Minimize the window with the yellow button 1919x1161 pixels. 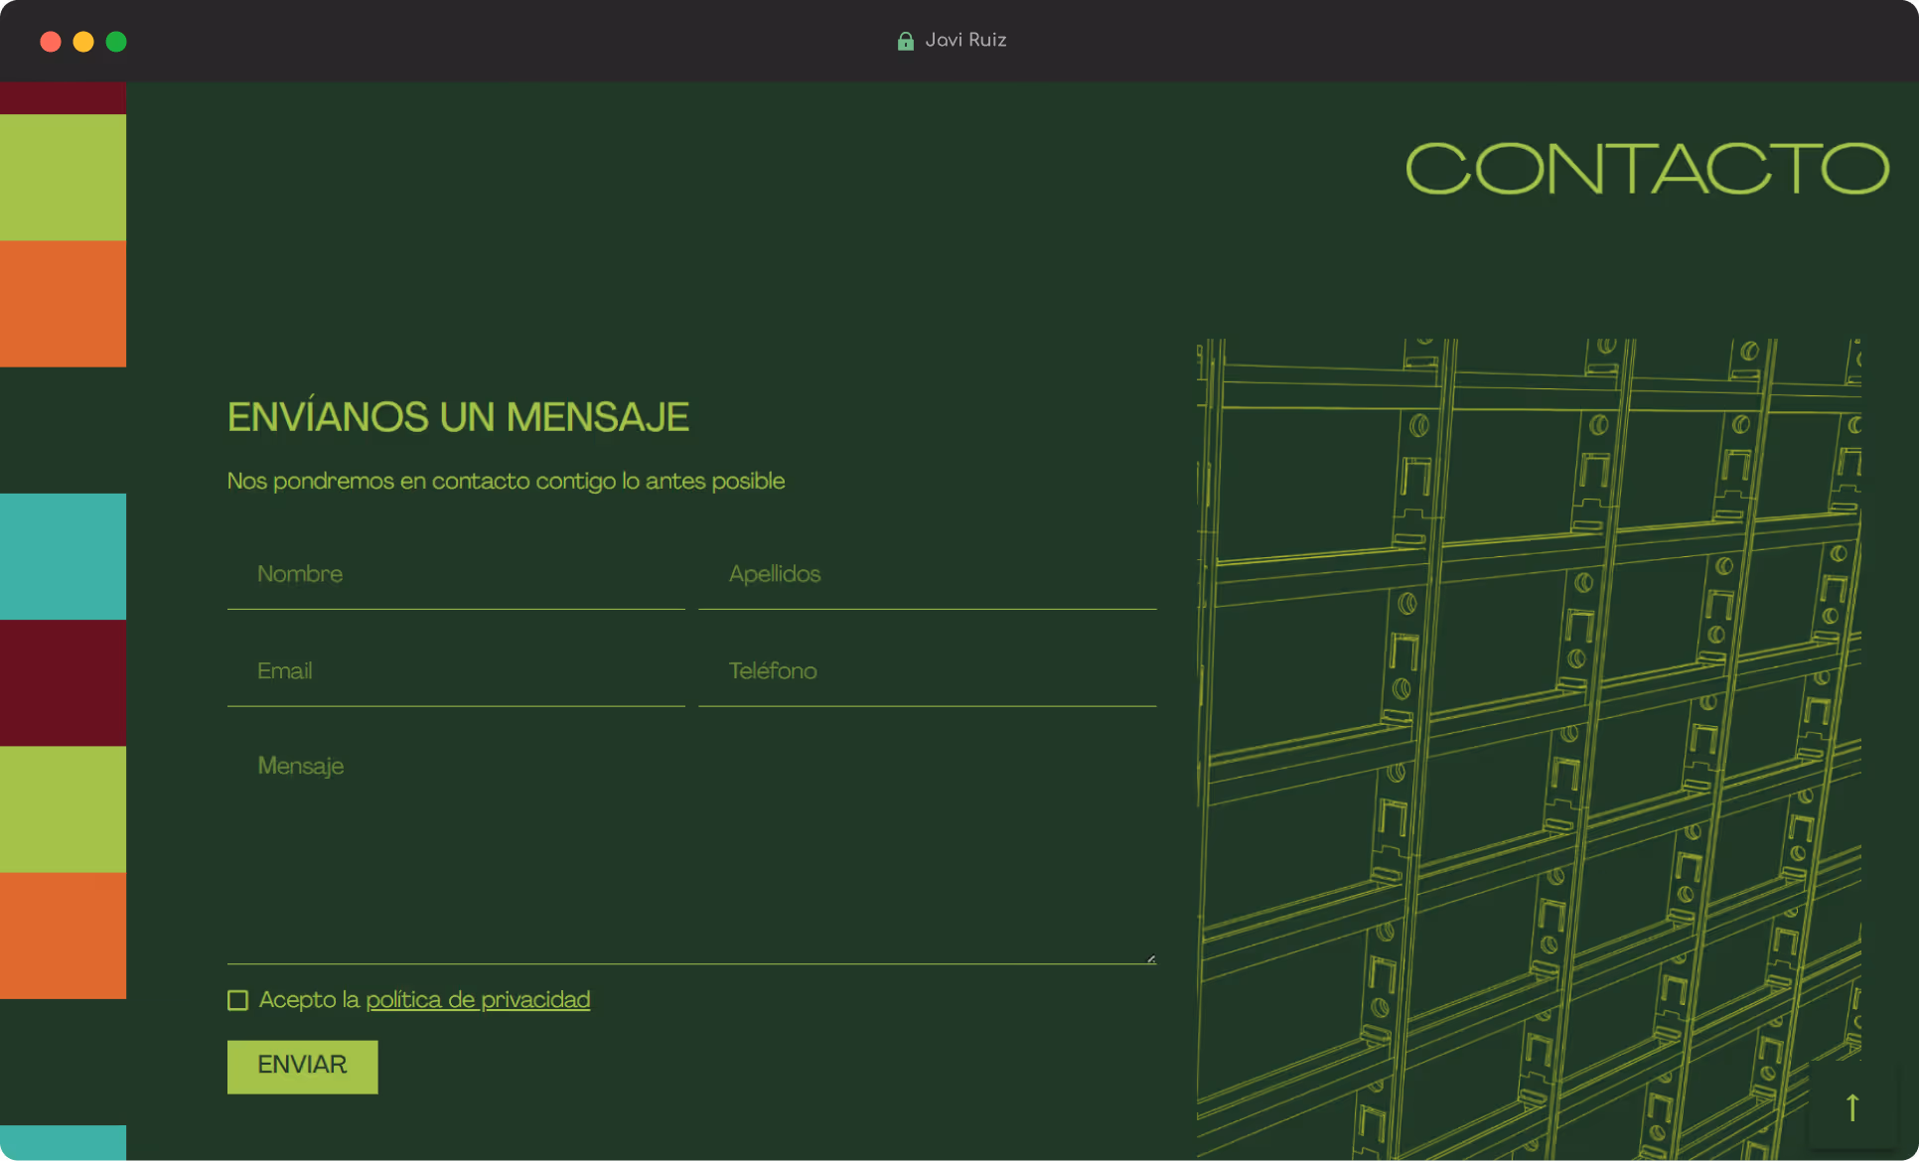(83, 42)
